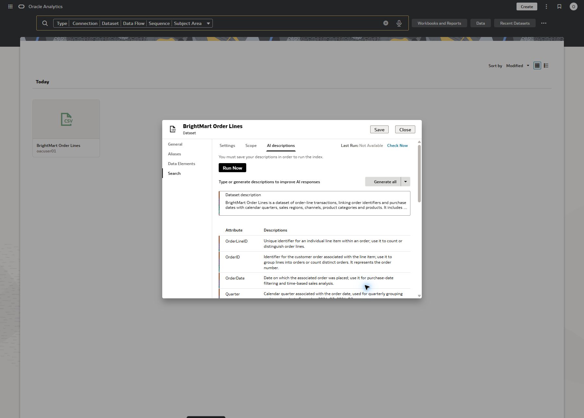Viewport: 584px width, 418px height.
Task: Switch to the Scope tab
Action: (251, 146)
